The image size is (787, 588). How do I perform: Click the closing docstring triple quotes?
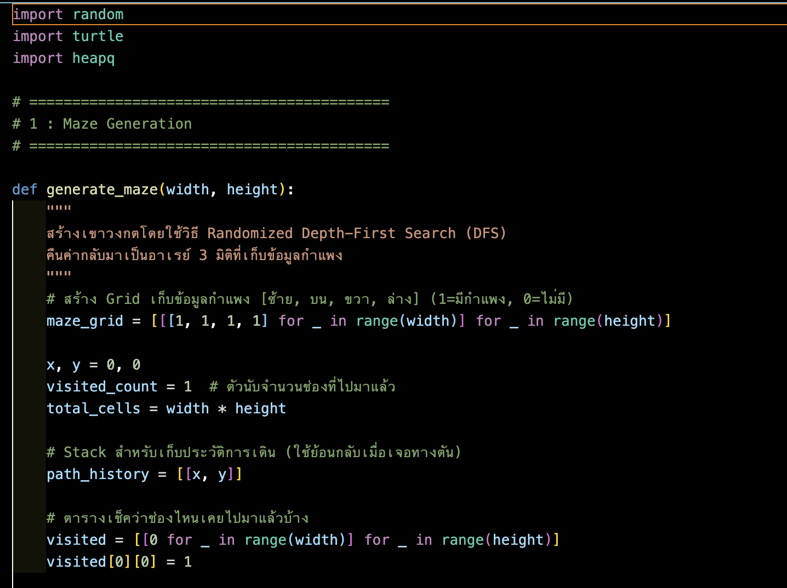coord(59,274)
